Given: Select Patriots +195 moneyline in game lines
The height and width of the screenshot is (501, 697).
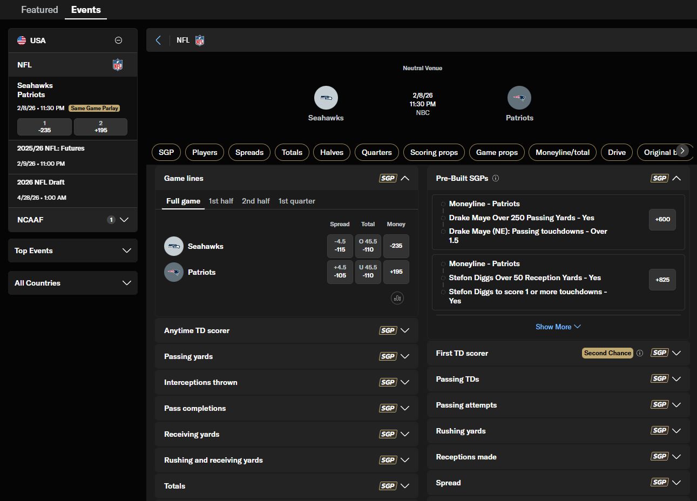Looking at the screenshot, I should point(396,272).
